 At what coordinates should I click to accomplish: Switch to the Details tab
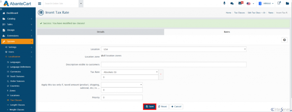[x=101, y=32]
